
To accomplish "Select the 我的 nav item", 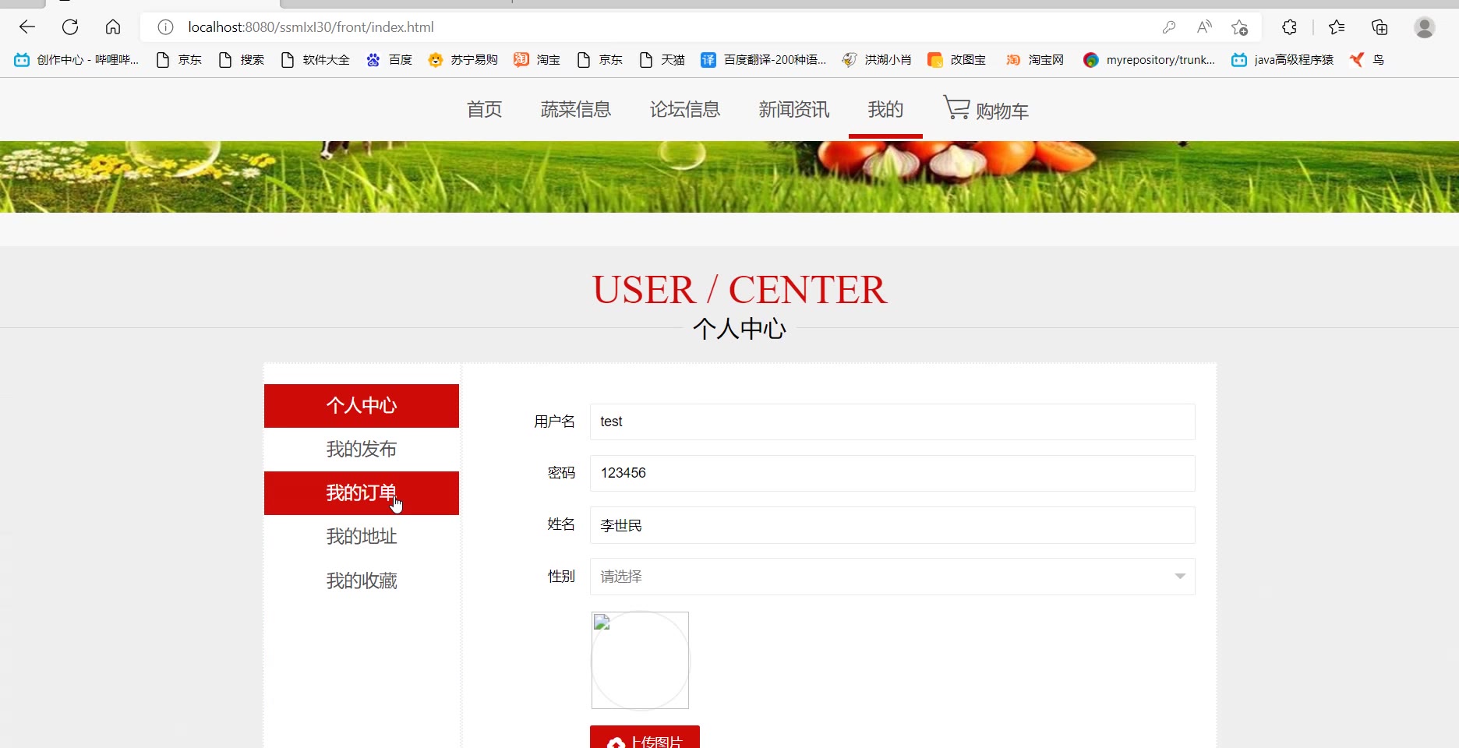I will (x=885, y=109).
